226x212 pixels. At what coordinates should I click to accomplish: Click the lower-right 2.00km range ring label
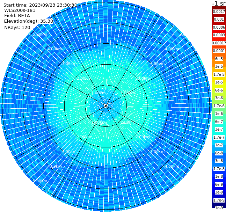[x=143, y=137]
